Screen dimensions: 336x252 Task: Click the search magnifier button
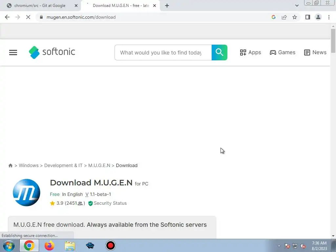click(220, 52)
